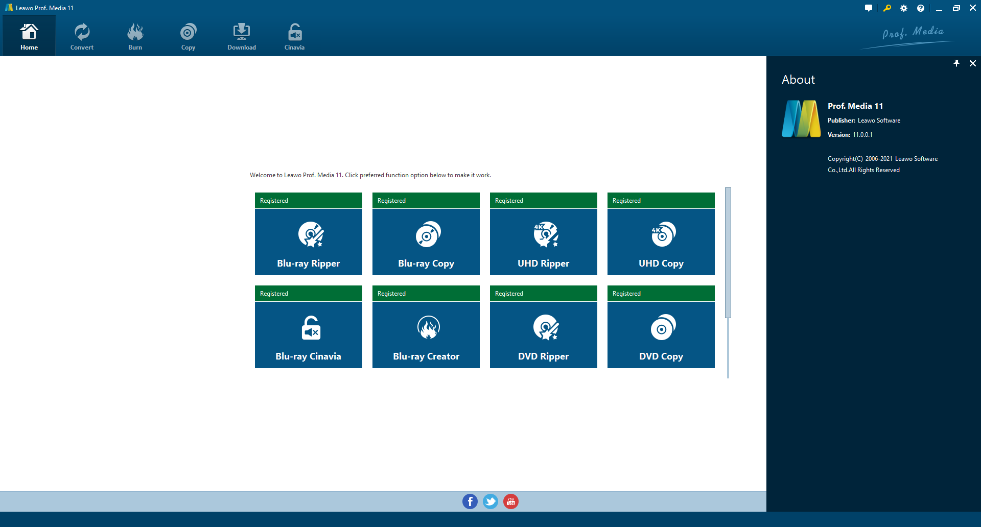Click the Registered banner above UHD Copy
Screen dimensions: 981x527
tap(661, 201)
